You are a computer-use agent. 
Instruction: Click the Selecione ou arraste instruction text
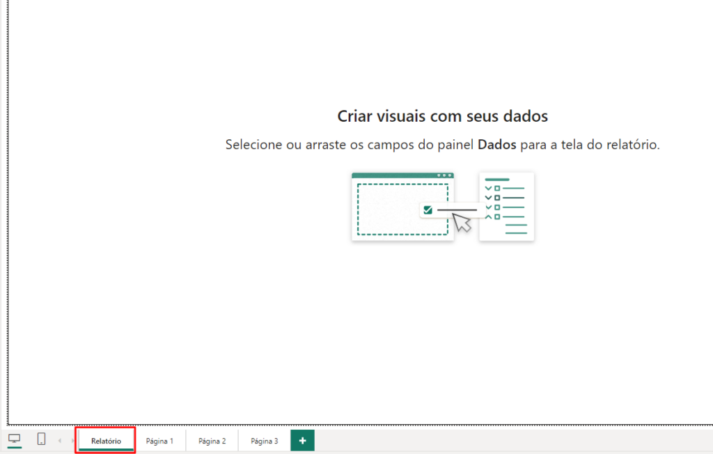348,145
